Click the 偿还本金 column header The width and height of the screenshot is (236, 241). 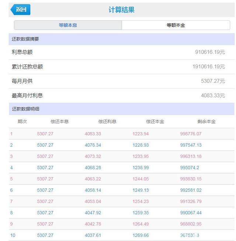(155, 121)
